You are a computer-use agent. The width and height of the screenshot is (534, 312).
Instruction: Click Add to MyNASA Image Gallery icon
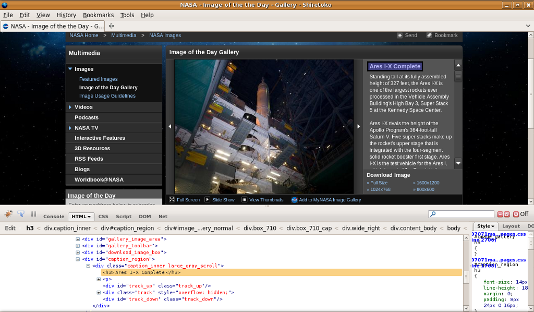click(x=294, y=200)
